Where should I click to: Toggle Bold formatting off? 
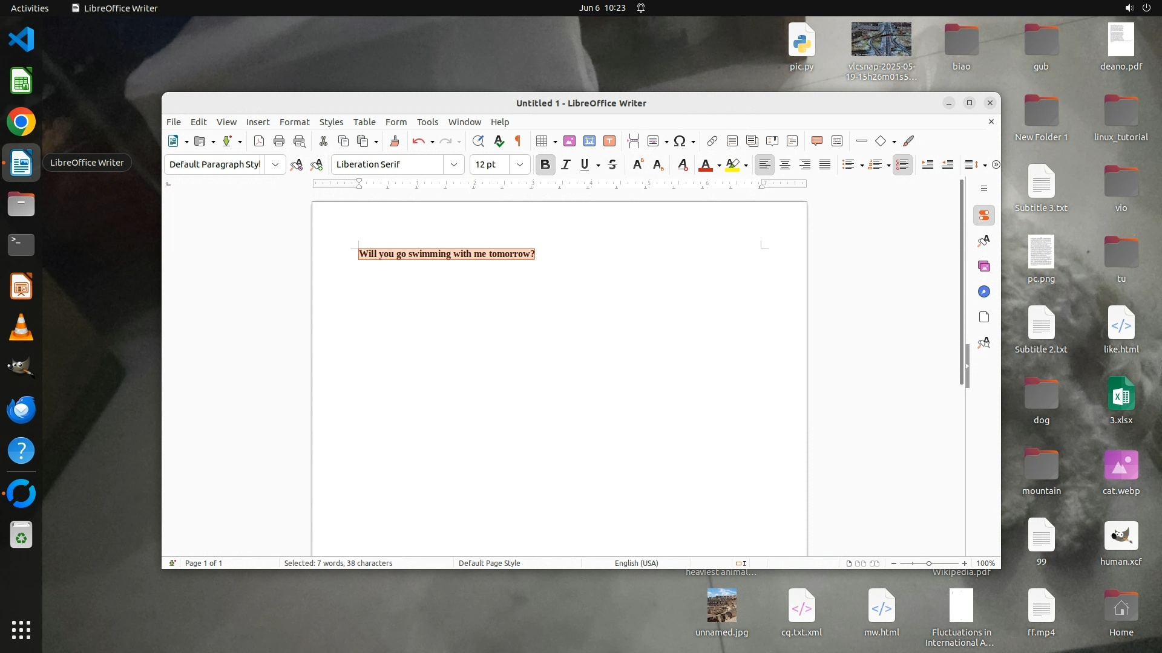(x=545, y=164)
